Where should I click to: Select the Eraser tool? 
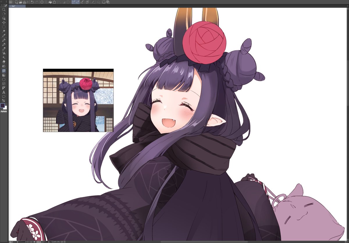[4, 62]
